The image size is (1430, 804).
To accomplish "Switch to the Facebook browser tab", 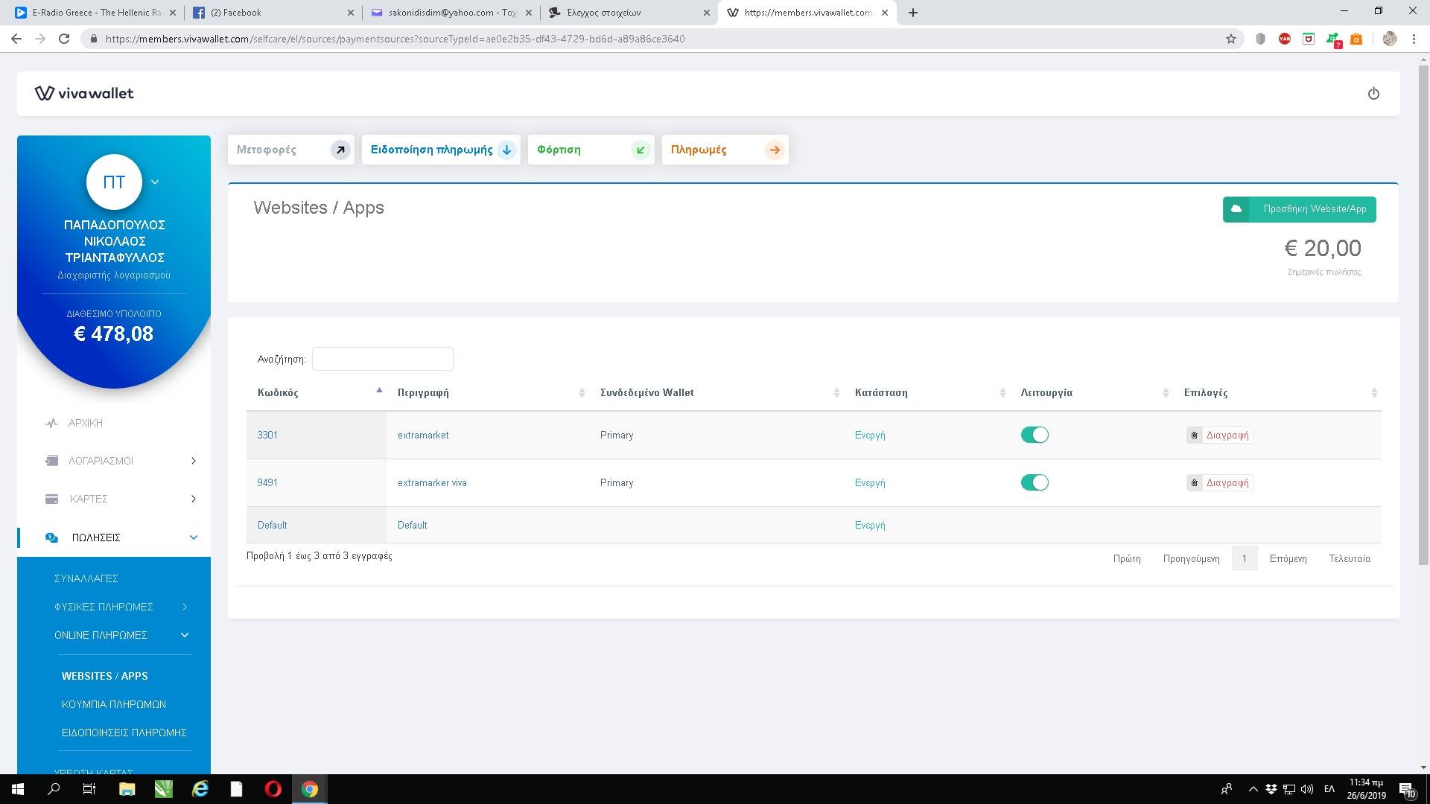I will (x=272, y=13).
